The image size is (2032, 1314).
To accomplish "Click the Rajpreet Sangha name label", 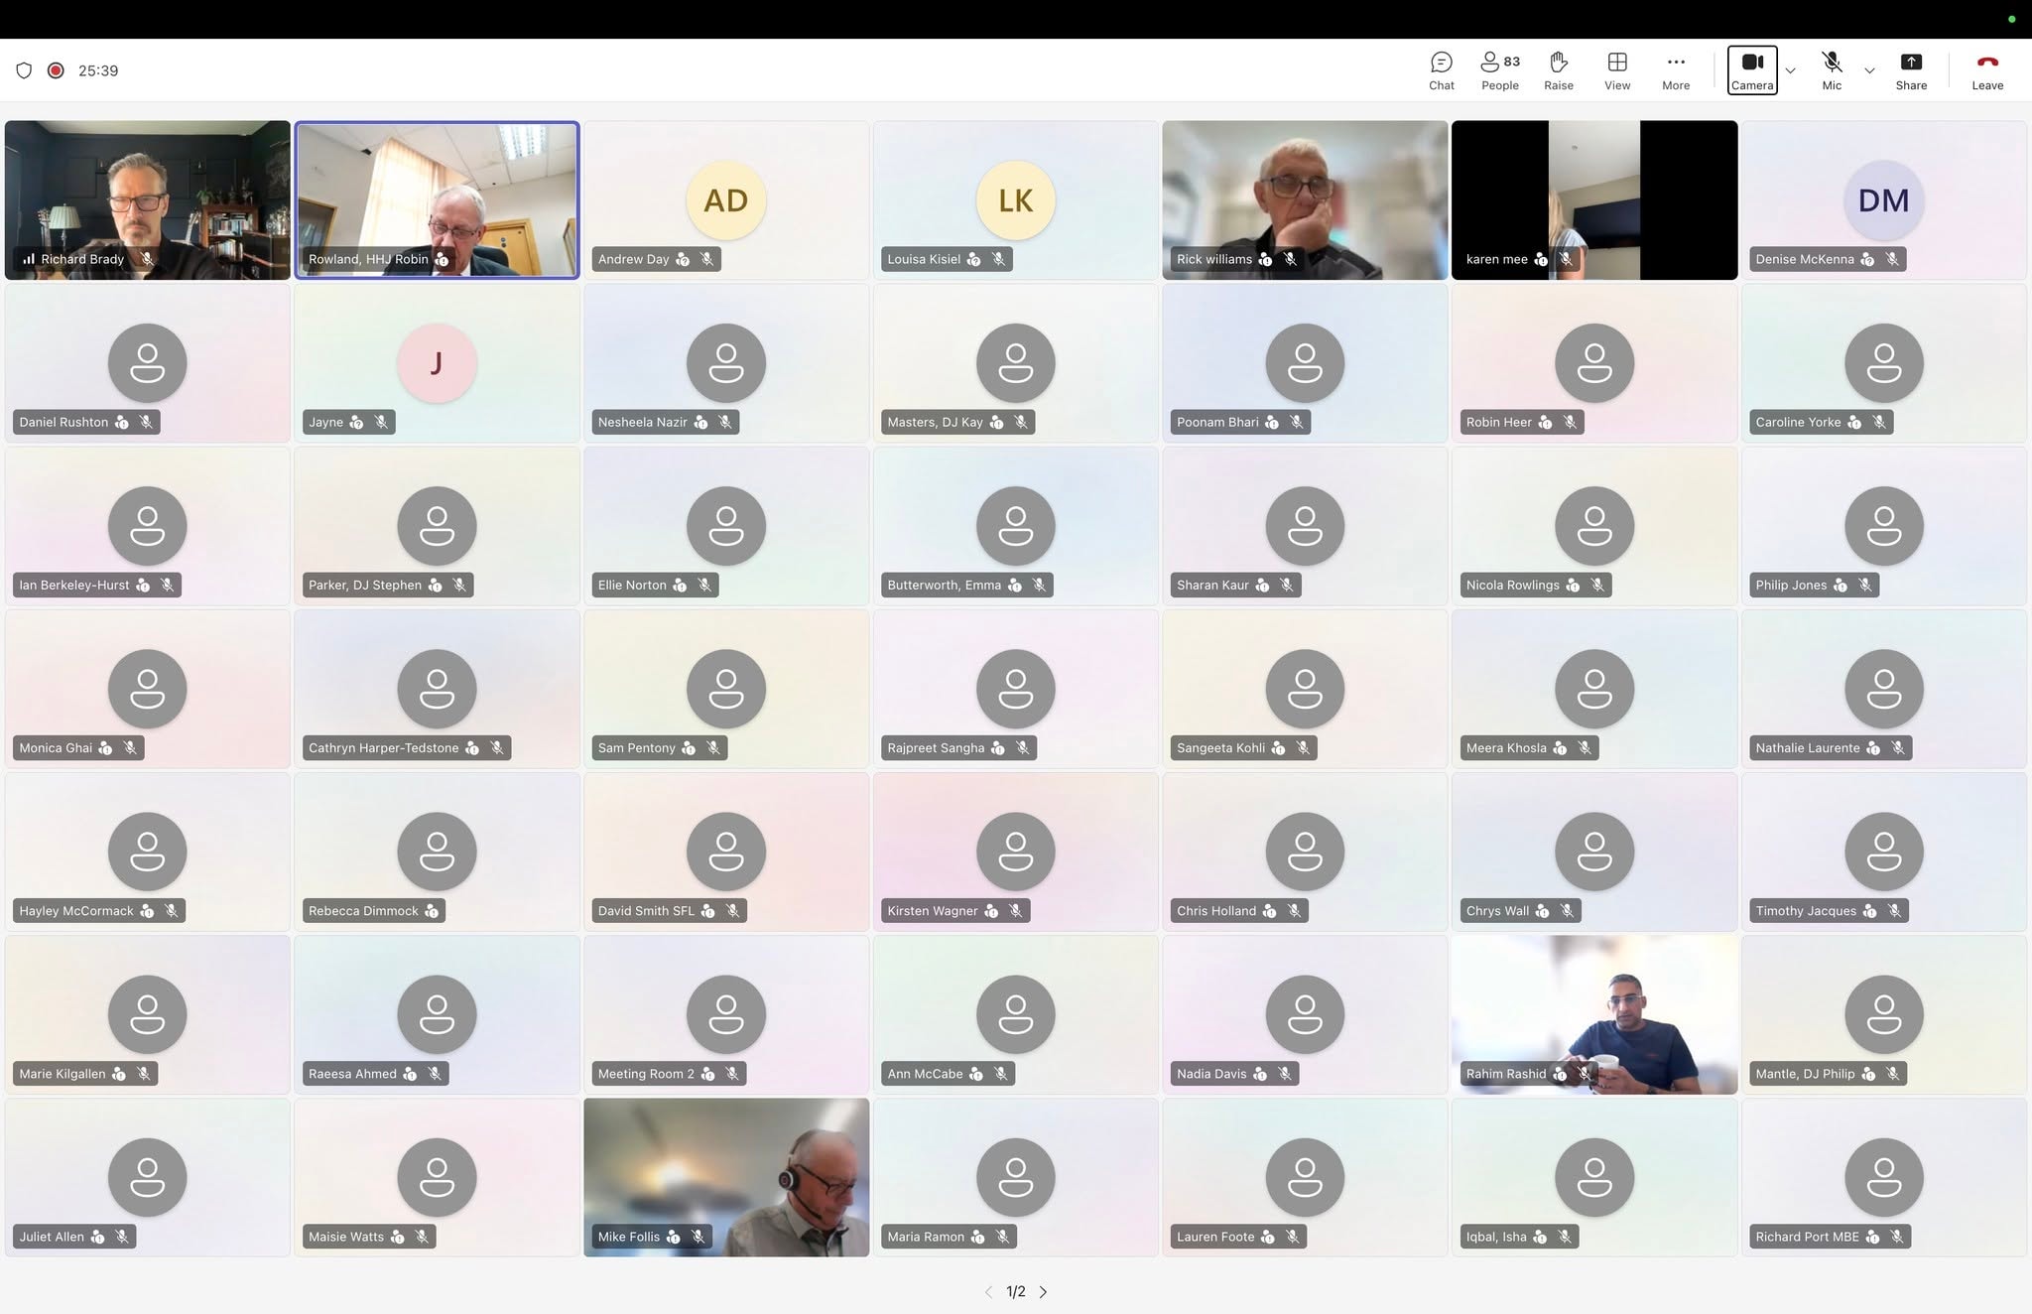I will (936, 747).
